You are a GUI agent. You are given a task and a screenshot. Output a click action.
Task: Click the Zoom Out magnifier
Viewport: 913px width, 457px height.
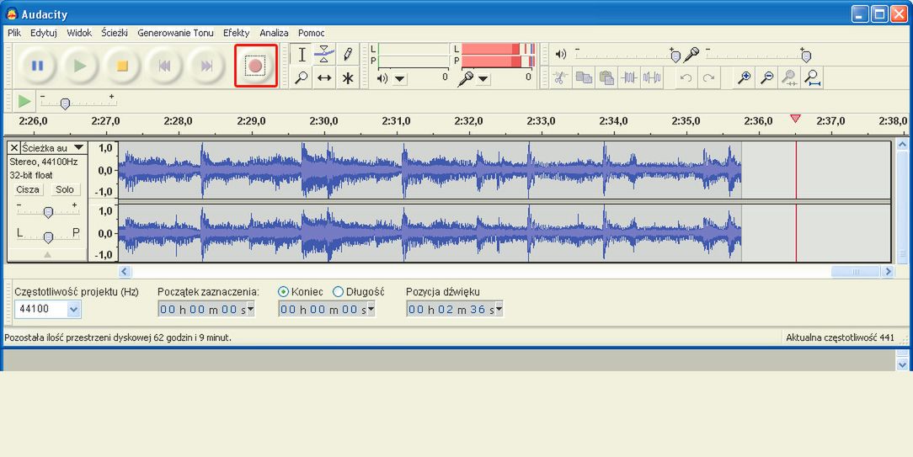click(x=766, y=77)
